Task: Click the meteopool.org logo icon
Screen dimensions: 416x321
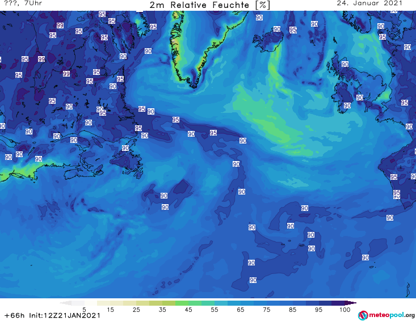Action: (363, 315)
